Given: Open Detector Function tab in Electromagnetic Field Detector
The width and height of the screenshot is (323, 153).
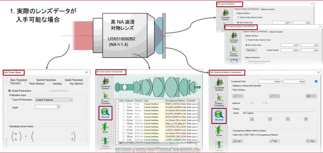Looking at the screenshot, I should pyautogui.click(x=276, y=32).
